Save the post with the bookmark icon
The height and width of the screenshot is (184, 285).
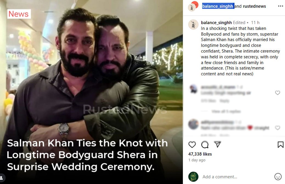coord(280,145)
